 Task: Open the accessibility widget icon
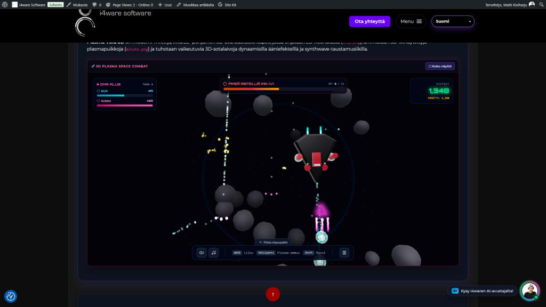(x=11, y=296)
